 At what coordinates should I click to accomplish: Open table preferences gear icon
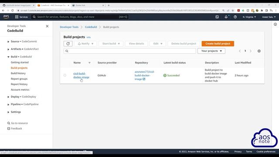[x=259, y=51]
